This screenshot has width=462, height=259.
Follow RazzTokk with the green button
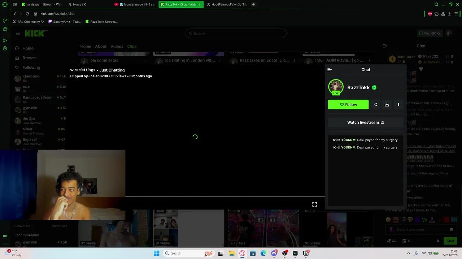(x=348, y=105)
